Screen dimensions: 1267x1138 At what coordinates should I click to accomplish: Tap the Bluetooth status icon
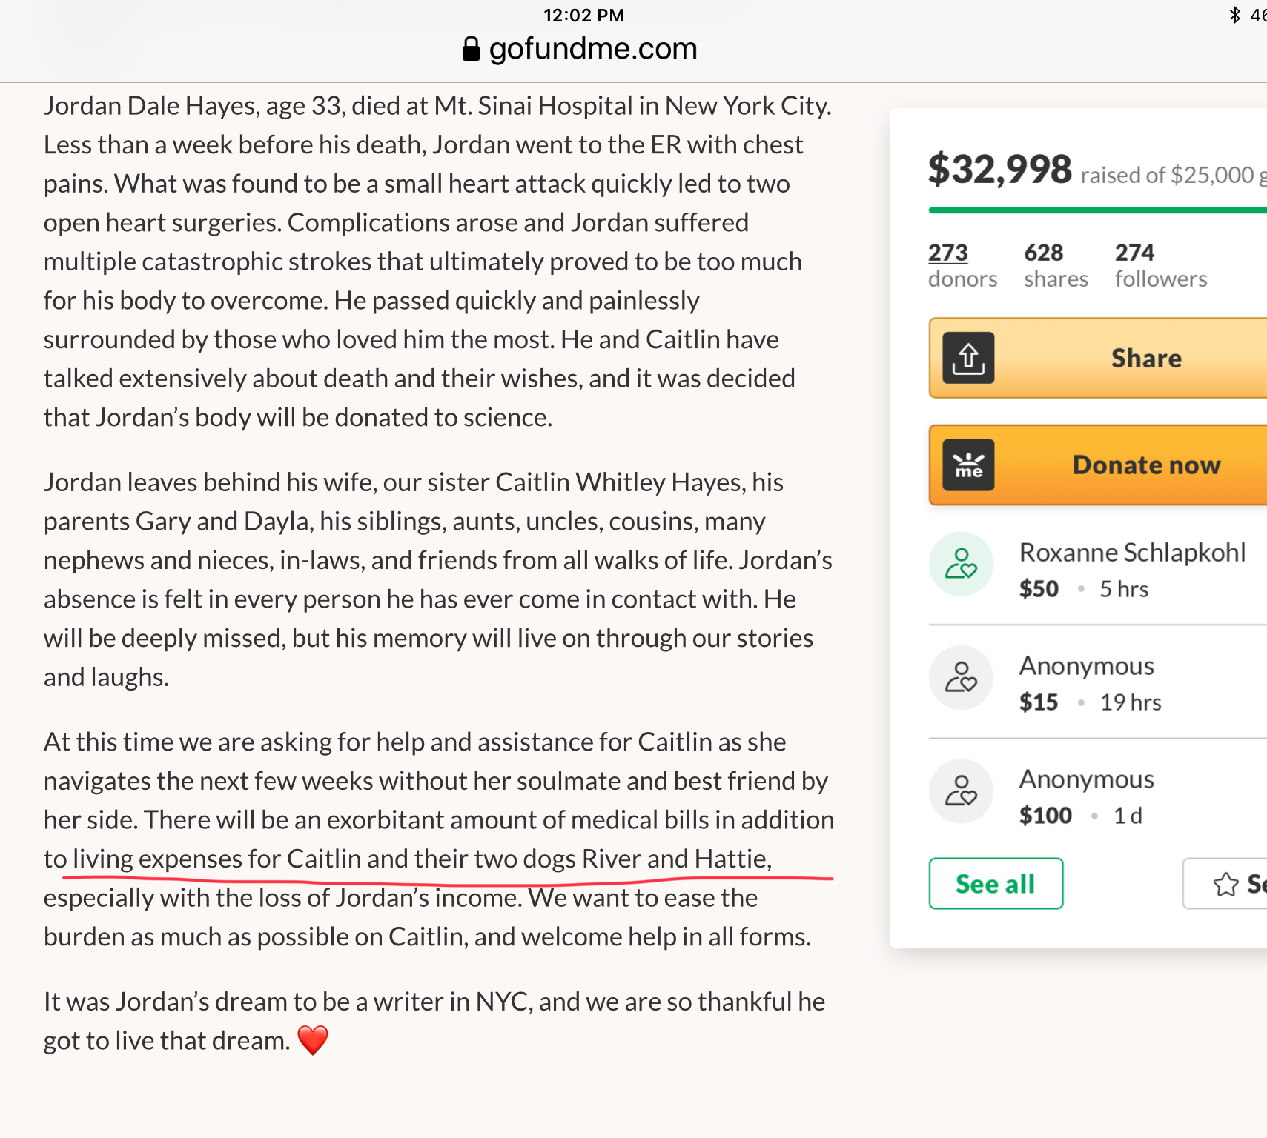[x=1234, y=15]
